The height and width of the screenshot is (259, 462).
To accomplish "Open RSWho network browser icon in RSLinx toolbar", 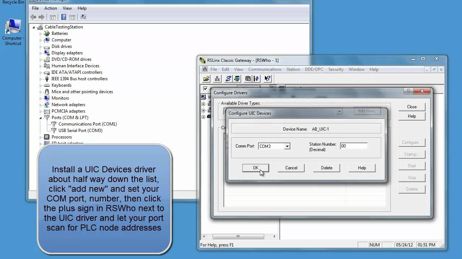I will pos(217,79).
